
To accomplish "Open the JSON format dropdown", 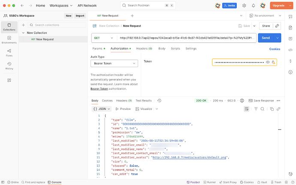I will (x=102, y=109).
